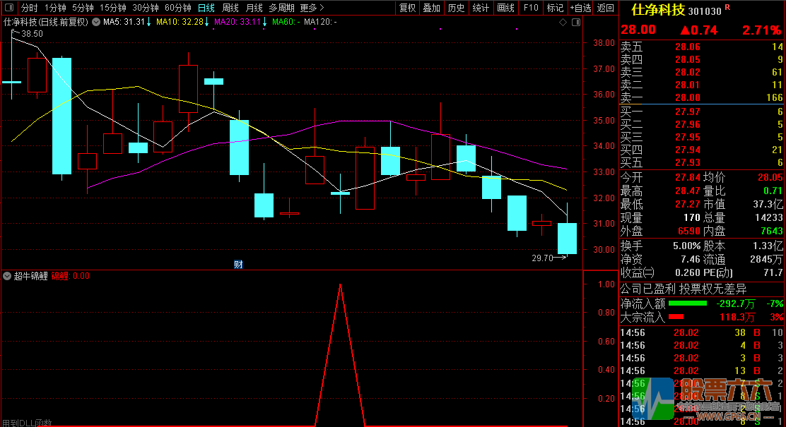Image resolution: width=786 pixels, height=427 pixels.
Task: Toggle the 标记 marker option
Action: (x=555, y=8)
